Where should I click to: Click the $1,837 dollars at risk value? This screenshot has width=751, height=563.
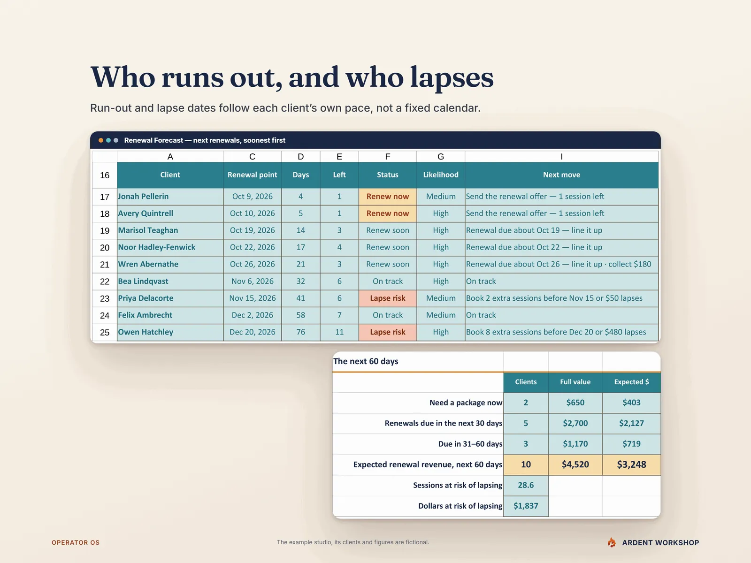(x=526, y=506)
